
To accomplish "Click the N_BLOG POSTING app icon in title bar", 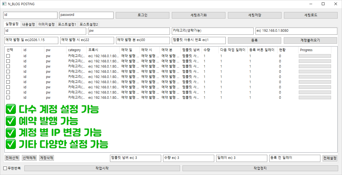I will (4, 4).
